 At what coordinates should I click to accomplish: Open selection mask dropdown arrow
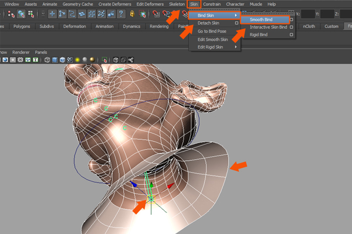[x=43, y=14]
